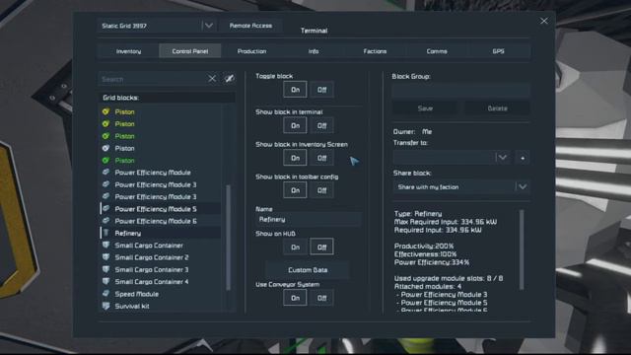
Task: Click the Name field containing Refinery
Action: [x=309, y=219]
